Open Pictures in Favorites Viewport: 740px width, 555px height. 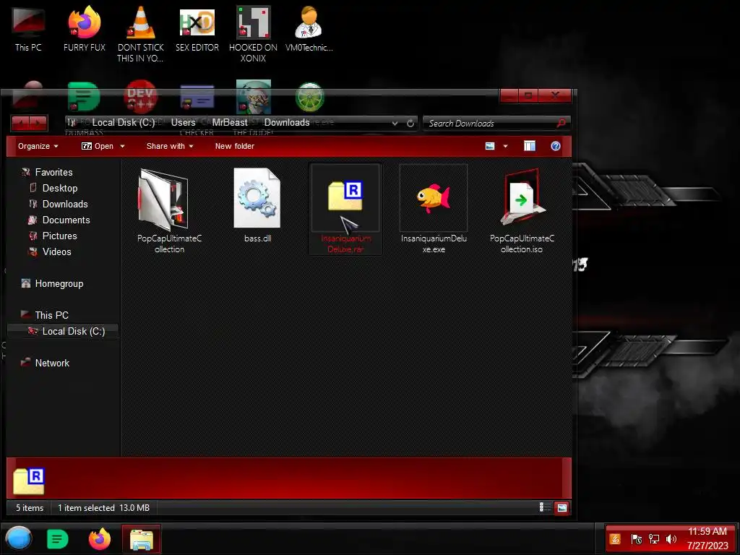tap(59, 236)
